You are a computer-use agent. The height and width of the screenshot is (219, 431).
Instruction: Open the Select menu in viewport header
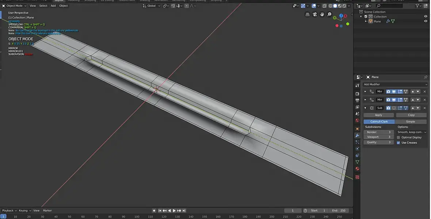tap(43, 6)
